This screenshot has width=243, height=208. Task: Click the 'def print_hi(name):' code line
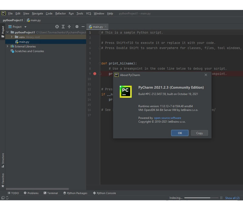point(119,63)
